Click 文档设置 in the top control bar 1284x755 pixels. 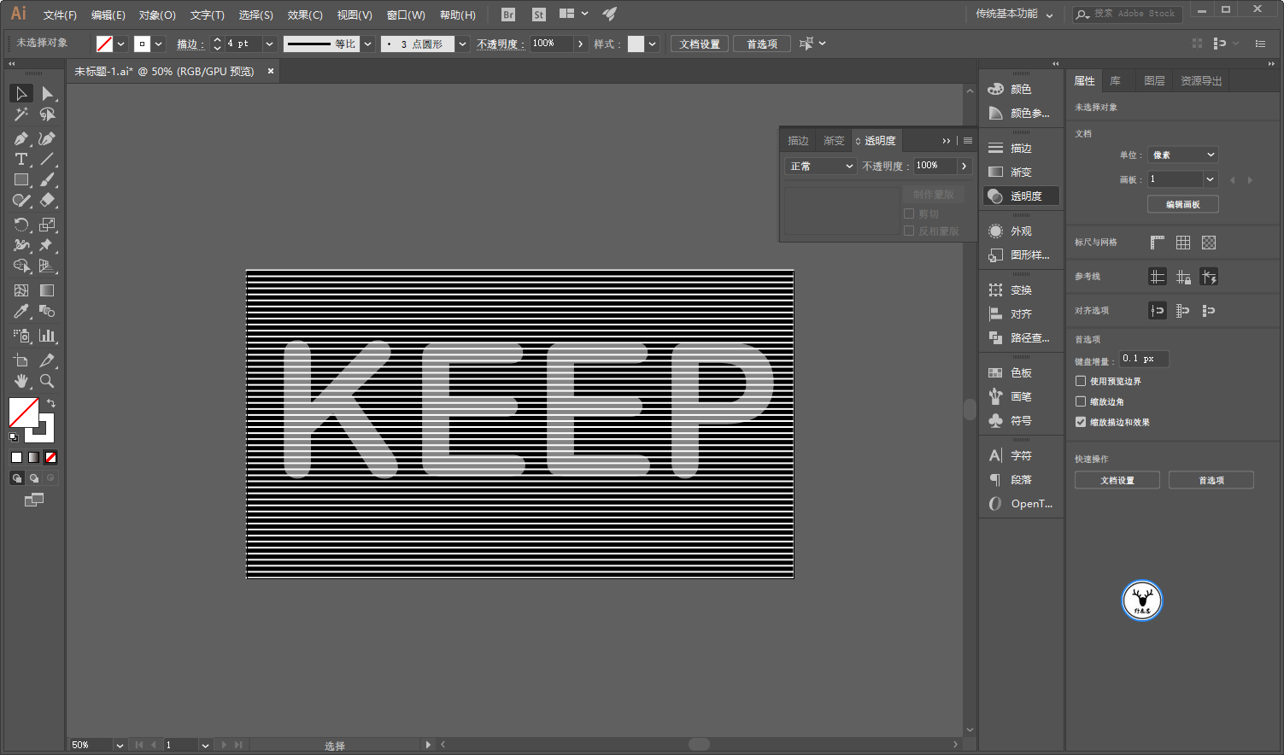click(x=700, y=44)
